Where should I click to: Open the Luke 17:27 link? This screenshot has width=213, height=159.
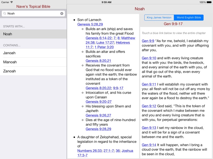click(105, 43)
